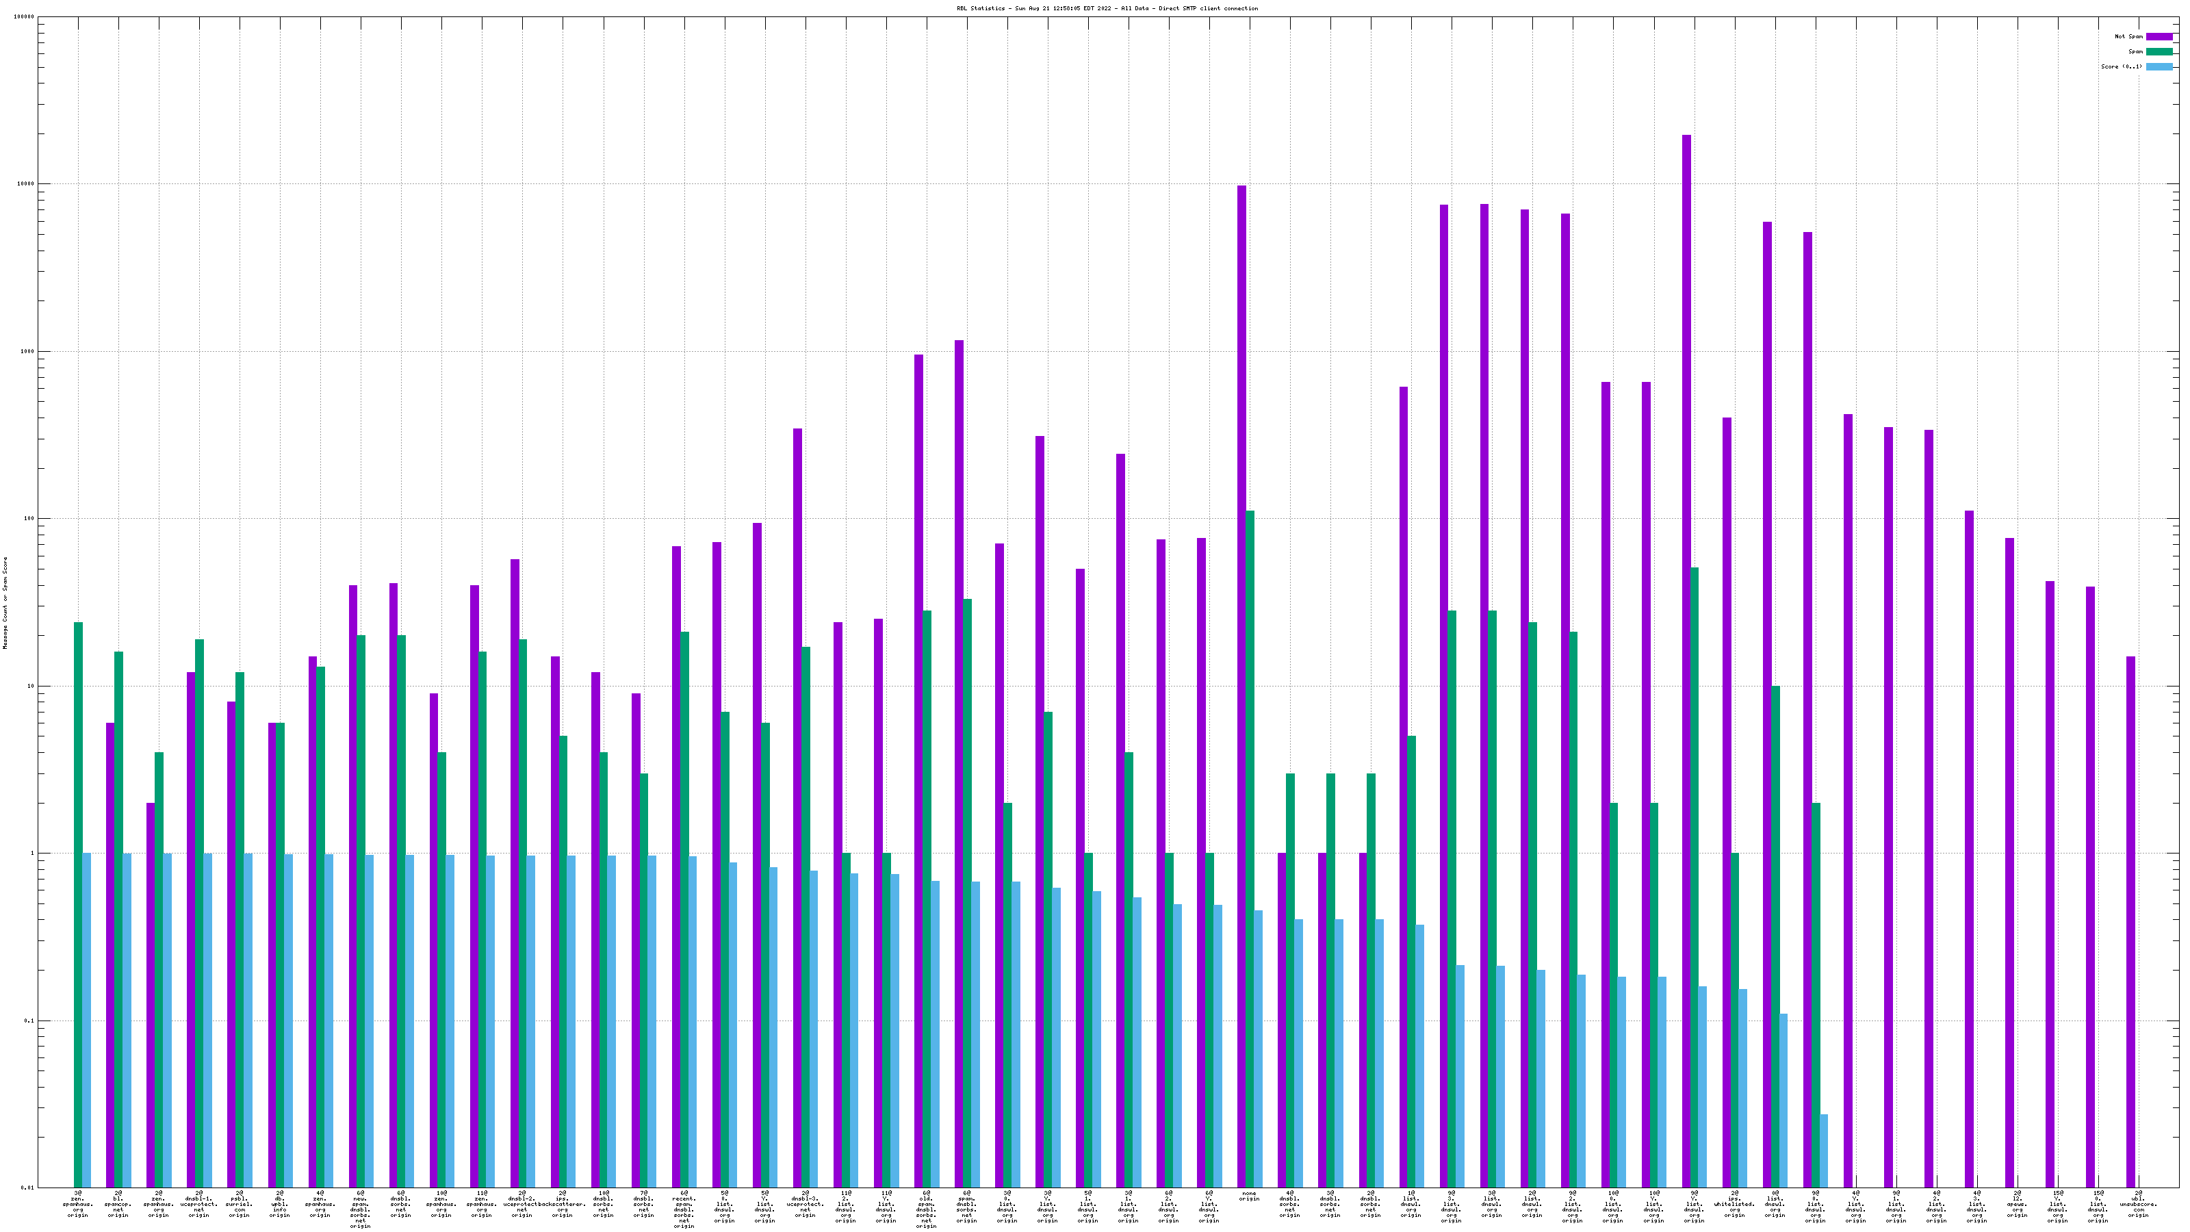
Task: Click the 'none origin' x-axis label
Action: point(1248,1197)
